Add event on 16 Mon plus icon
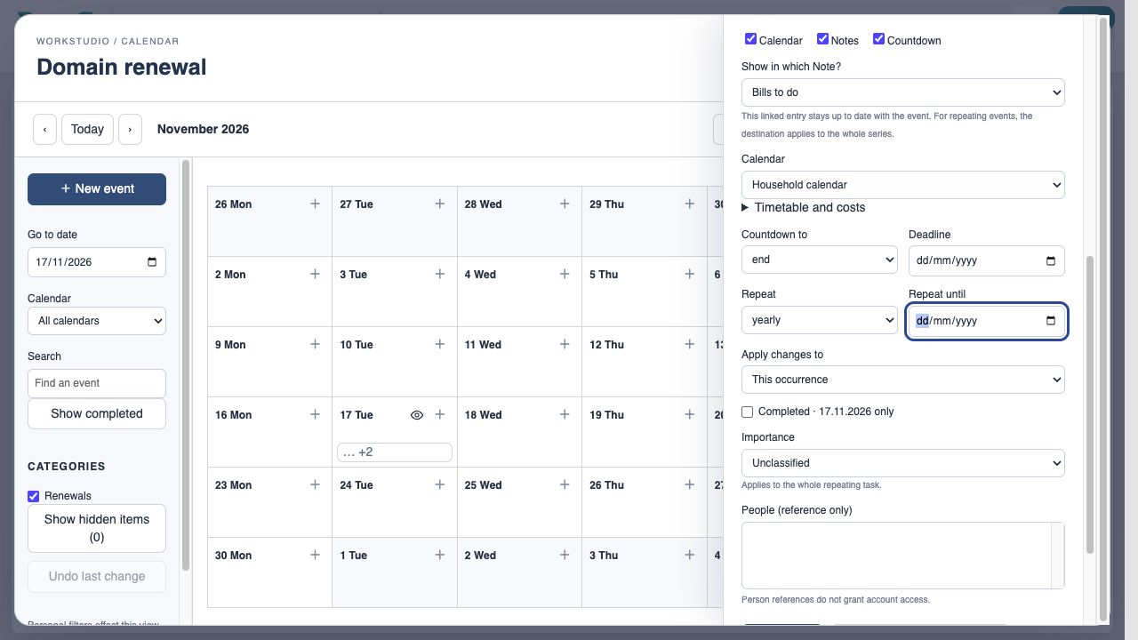1138x640 pixels. coord(315,414)
